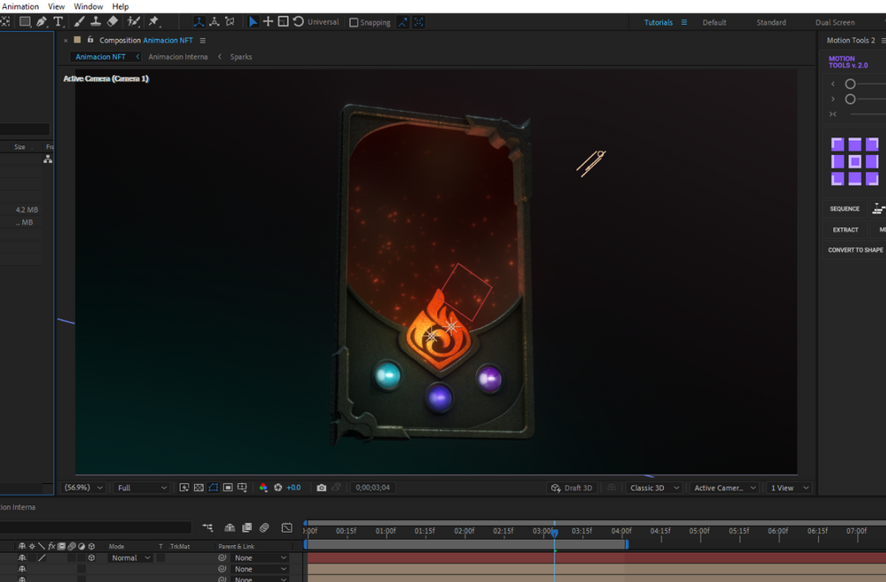Select the Roto Brush tool
Image resolution: width=886 pixels, height=582 pixels.
pos(133,22)
